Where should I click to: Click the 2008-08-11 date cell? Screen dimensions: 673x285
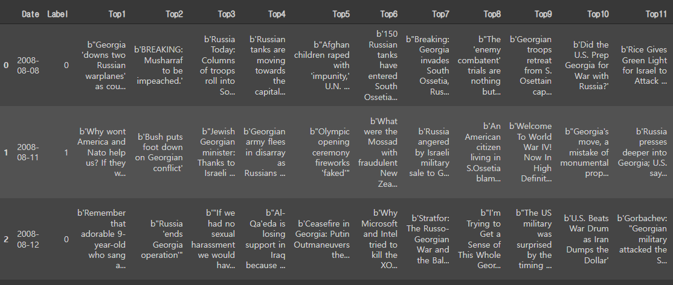click(28, 152)
